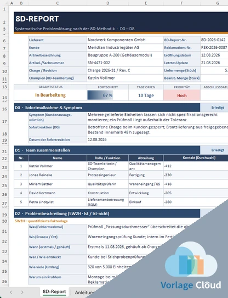Select date of Sofortreaktion '12.08.2026' in row 19
Image resolution: width=228 pixels, height=298 pixels.
(x=157, y=139)
